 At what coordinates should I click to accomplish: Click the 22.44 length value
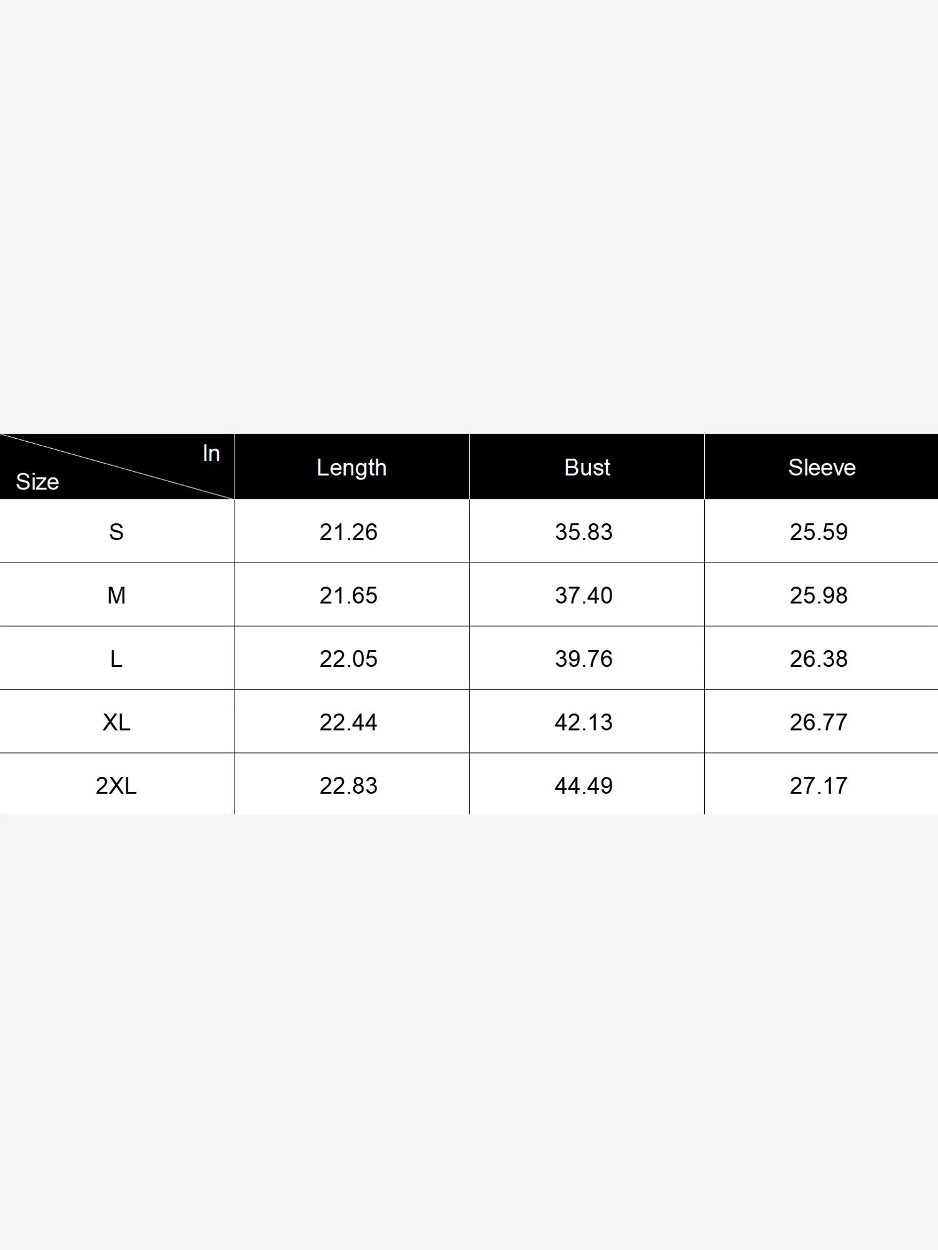(348, 722)
